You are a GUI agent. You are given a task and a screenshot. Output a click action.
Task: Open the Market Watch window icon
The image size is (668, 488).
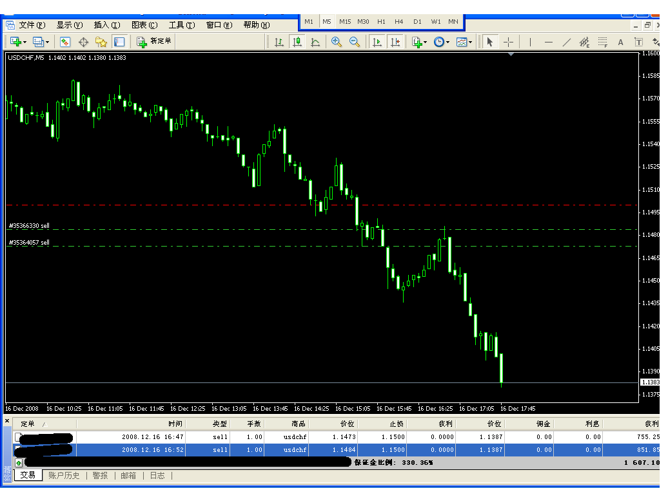tap(65, 42)
